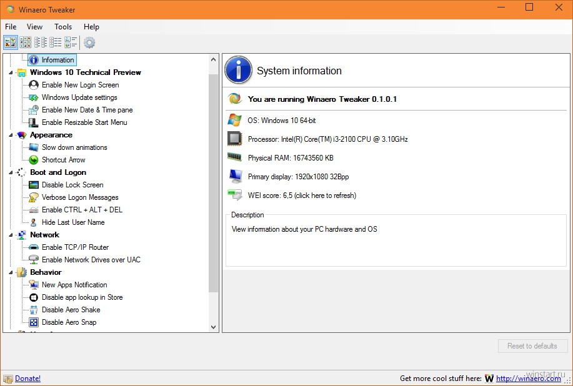Select the Information item in the tree
Viewport: 573px width, 386px height.
(52, 60)
